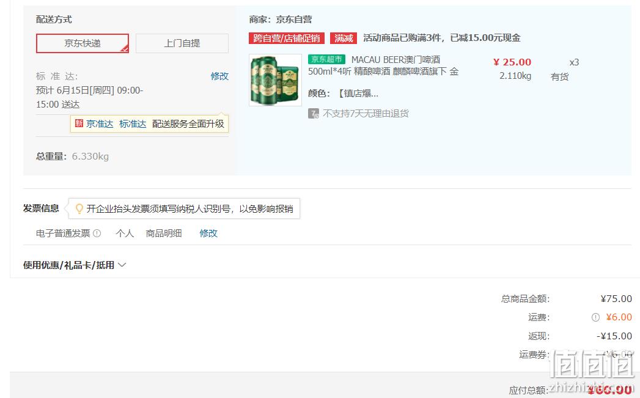640x398 pixels.
Task: Click the 返现 -¥15.00 value
Action: [x=614, y=336]
